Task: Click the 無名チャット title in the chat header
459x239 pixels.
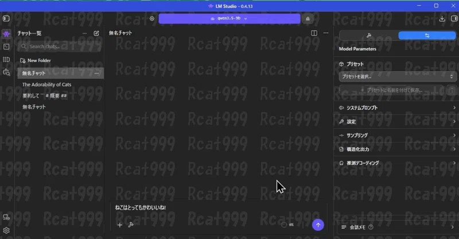Action: coord(120,33)
